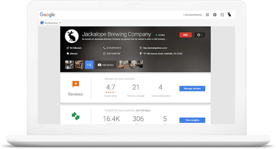The height and width of the screenshot is (149, 276).
Task: Click the phone icon
Action: tap(104, 48)
